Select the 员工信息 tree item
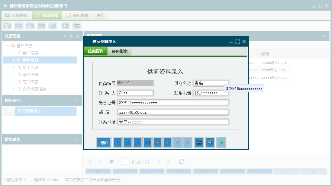332x186 pixels. (30, 67)
